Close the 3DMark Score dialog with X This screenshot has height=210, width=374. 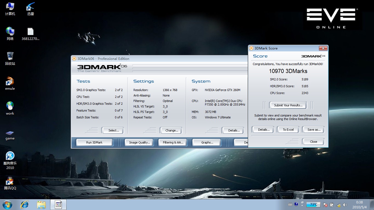pyautogui.click(x=323, y=48)
